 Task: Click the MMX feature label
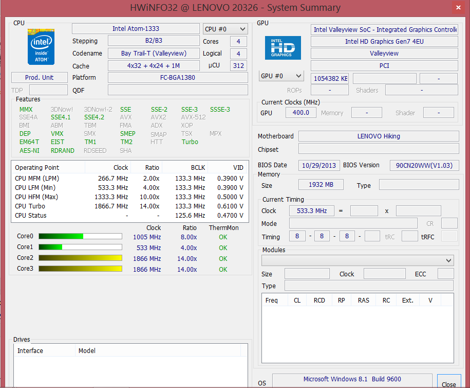(26, 109)
